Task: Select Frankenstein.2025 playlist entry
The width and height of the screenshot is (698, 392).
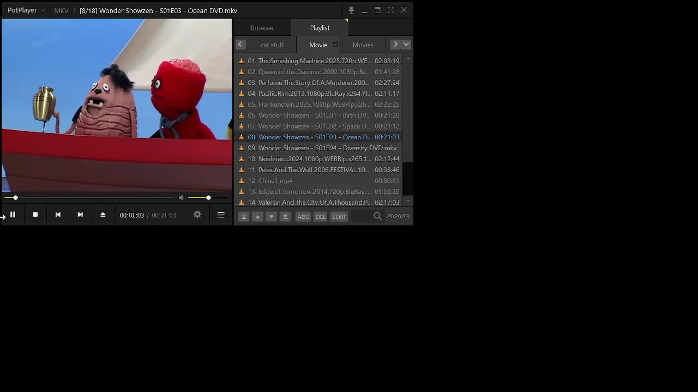Action: [x=318, y=105]
